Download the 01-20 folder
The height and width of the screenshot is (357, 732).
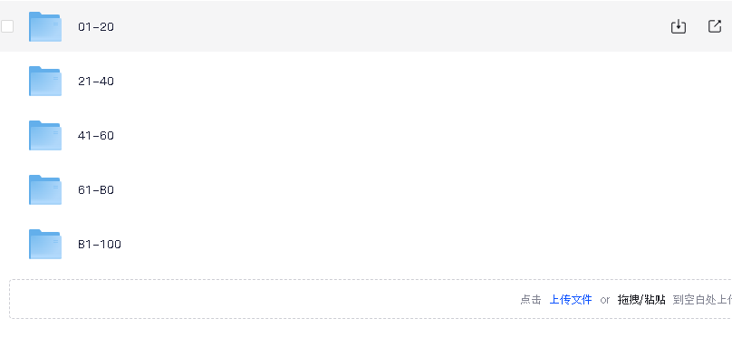[x=679, y=26]
